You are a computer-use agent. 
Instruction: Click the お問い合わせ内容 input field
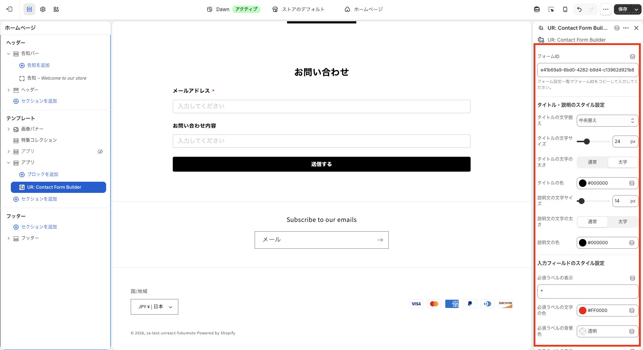(322, 141)
